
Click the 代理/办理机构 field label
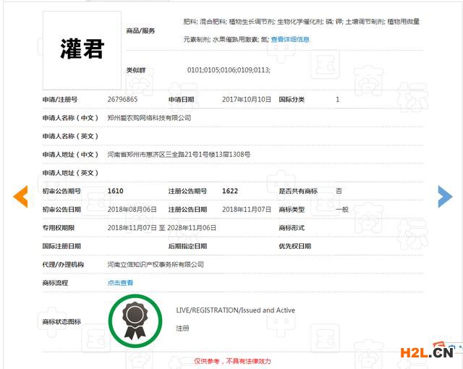coord(63,264)
